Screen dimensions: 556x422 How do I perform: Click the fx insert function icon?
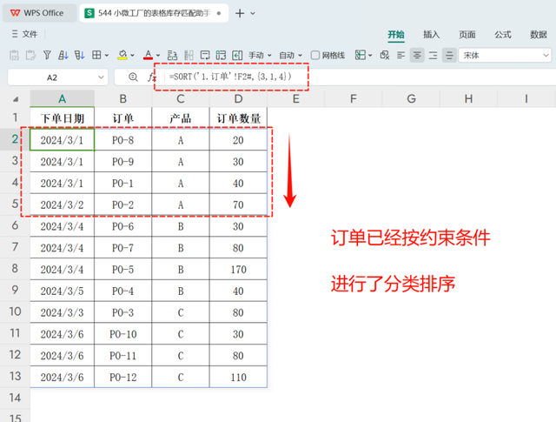click(152, 77)
